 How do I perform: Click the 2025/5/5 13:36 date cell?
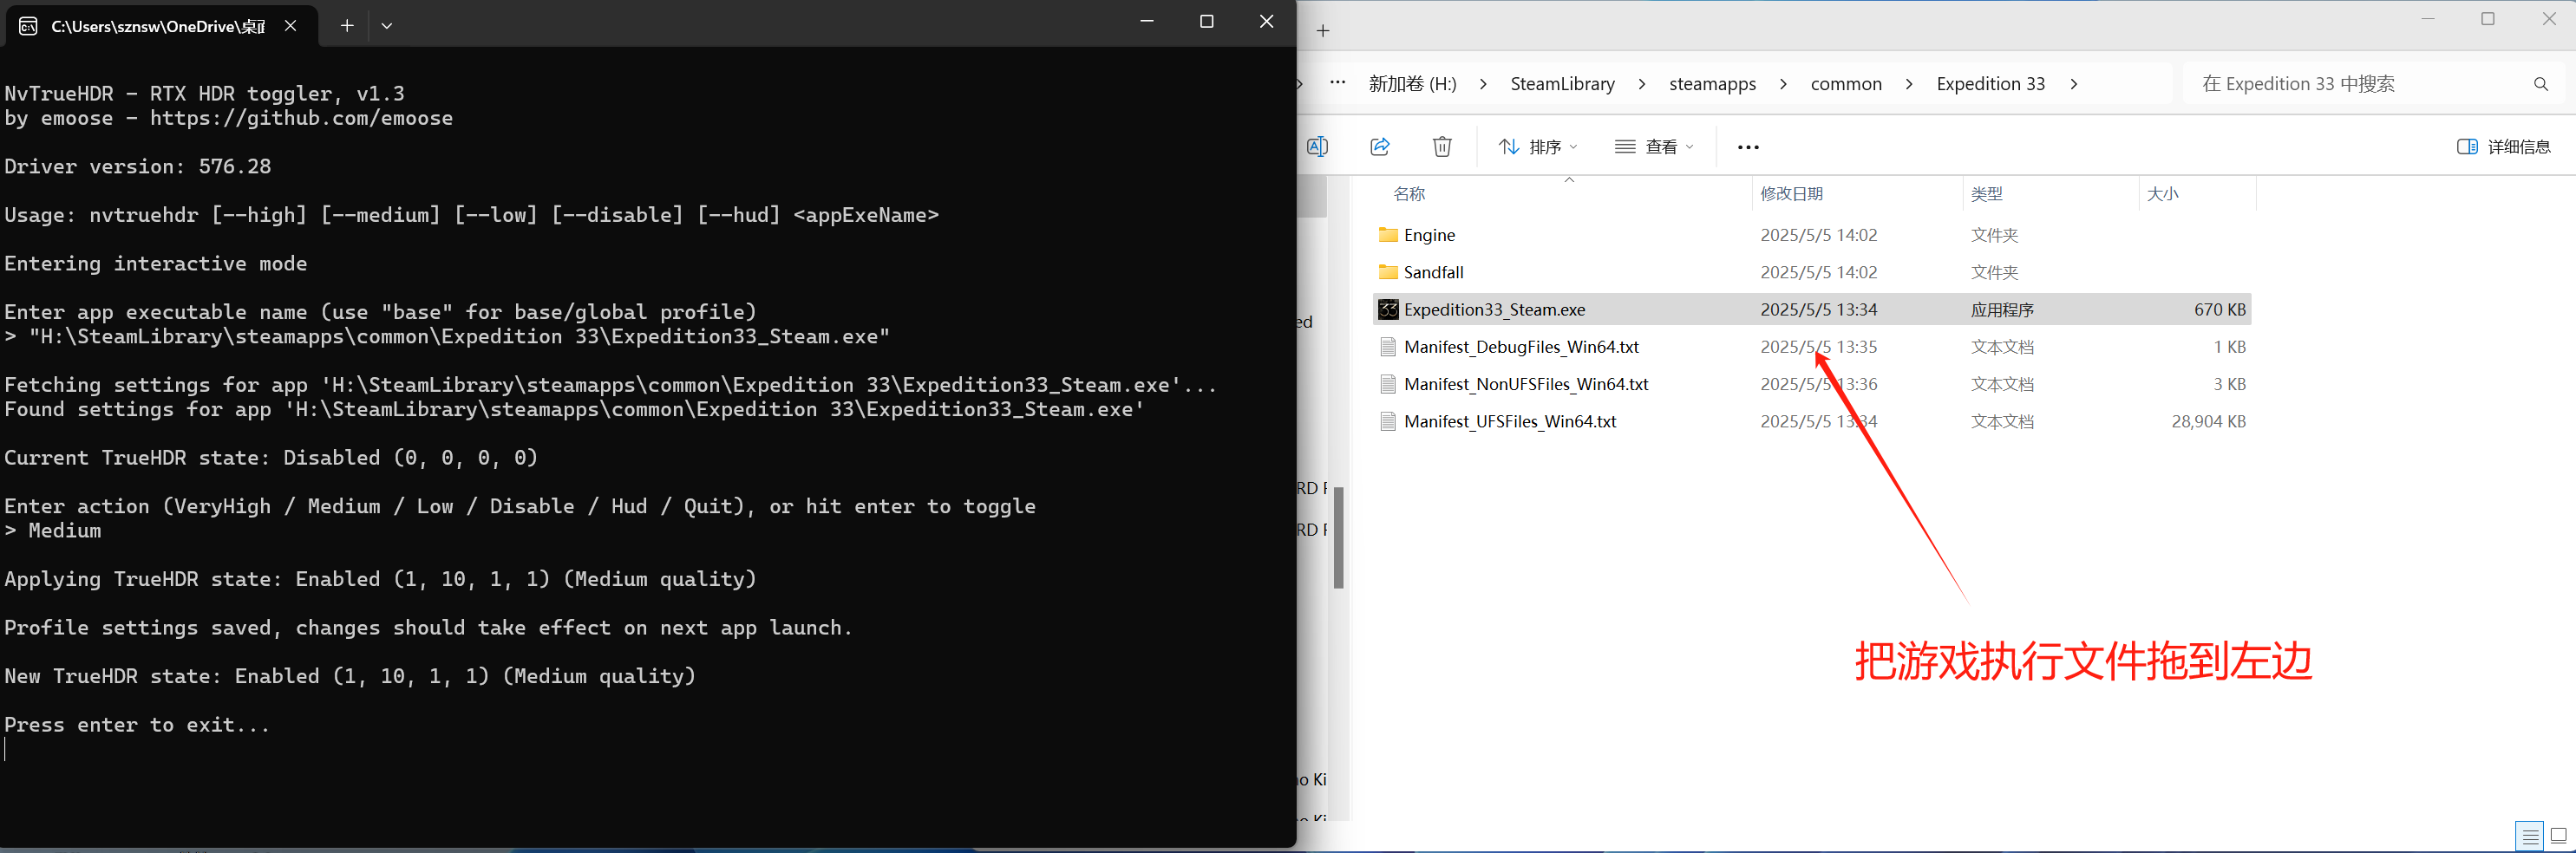pos(1819,384)
